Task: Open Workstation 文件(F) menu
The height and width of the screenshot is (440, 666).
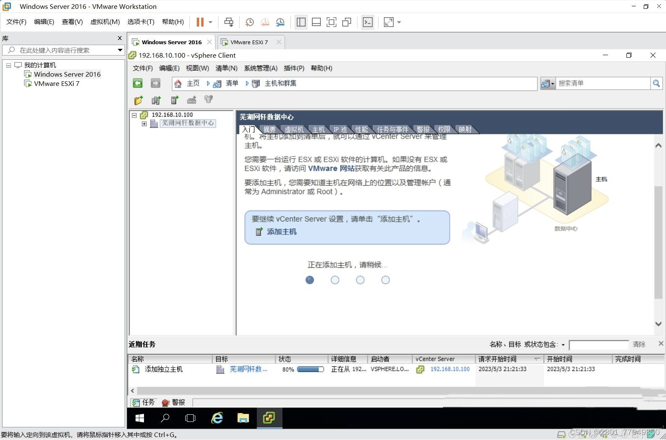Action: [16, 22]
